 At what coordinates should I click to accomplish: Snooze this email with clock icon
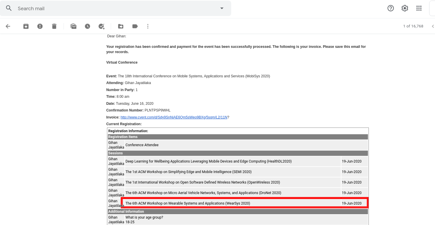pos(87,26)
